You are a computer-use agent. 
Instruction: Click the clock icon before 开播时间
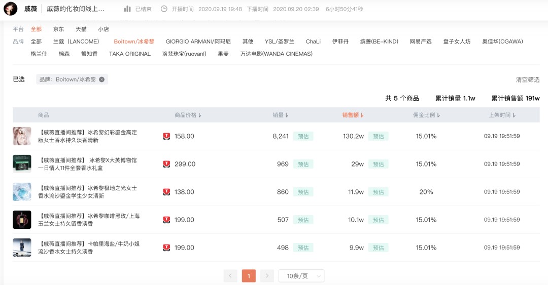tap(163, 9)
